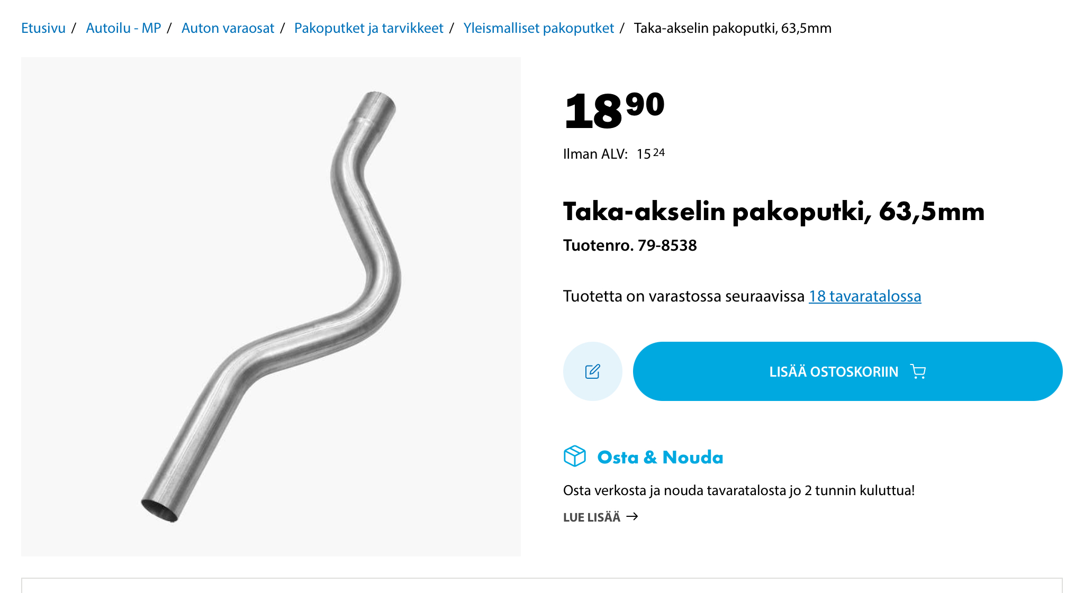Click the arrow next to LUE LISÄÄ
The height and width of the screenshot is (593, 1084).
[x=632, y=516]
